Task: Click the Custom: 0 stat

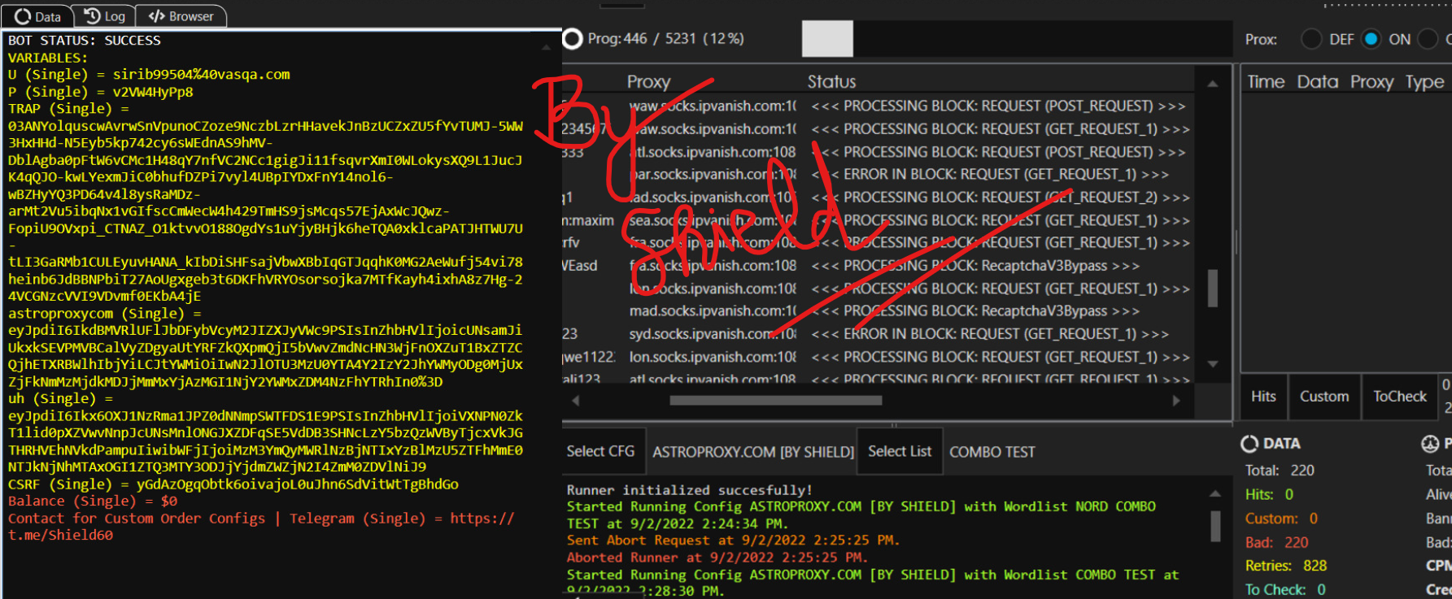Action: [1281, 519]
